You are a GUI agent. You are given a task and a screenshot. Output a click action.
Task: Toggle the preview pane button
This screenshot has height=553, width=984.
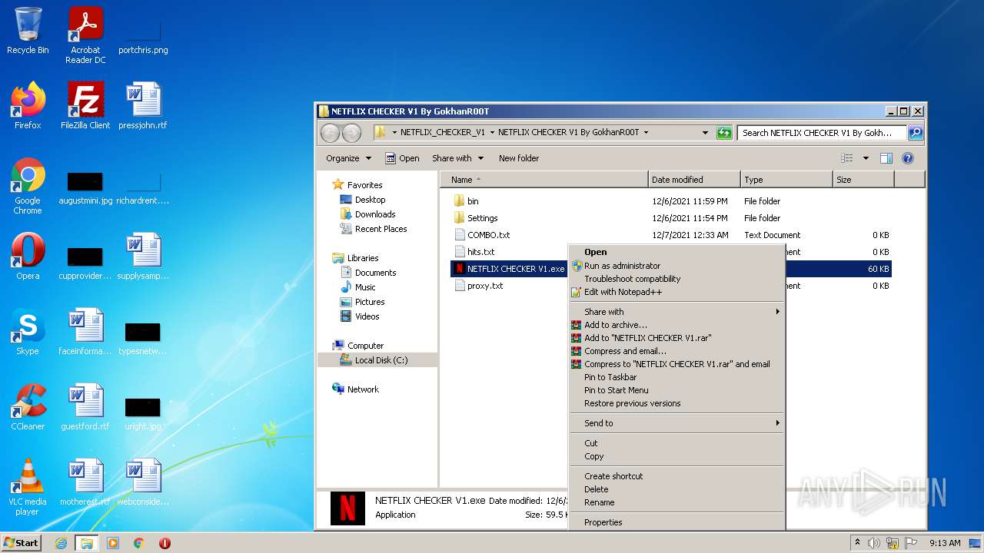click(x=886, y=158)
